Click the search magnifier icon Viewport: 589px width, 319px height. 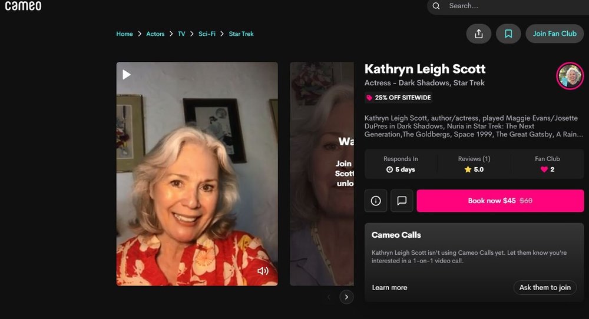[x=436, y=6]
